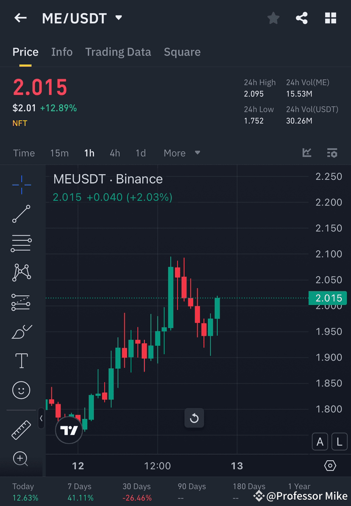This screenshot has width=351, height=506.
Task: Select the Crosshair tool
Action: [x=21, y=184]
